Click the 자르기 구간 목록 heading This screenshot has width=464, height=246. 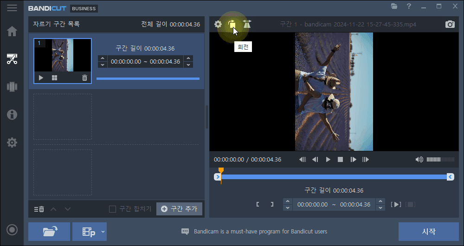coord(56,24)
